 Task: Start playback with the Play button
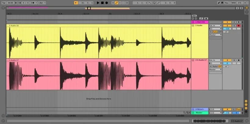(98, 3)
